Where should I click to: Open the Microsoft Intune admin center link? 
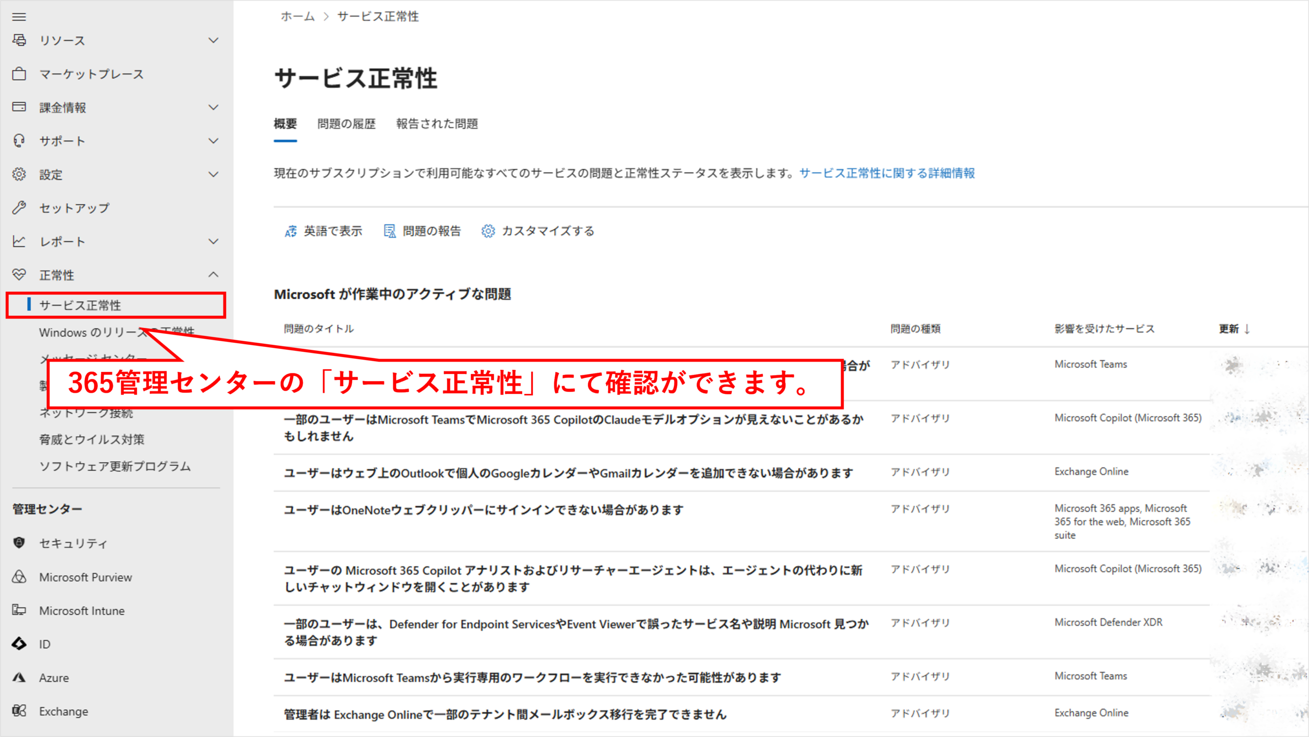click(82, 611)
